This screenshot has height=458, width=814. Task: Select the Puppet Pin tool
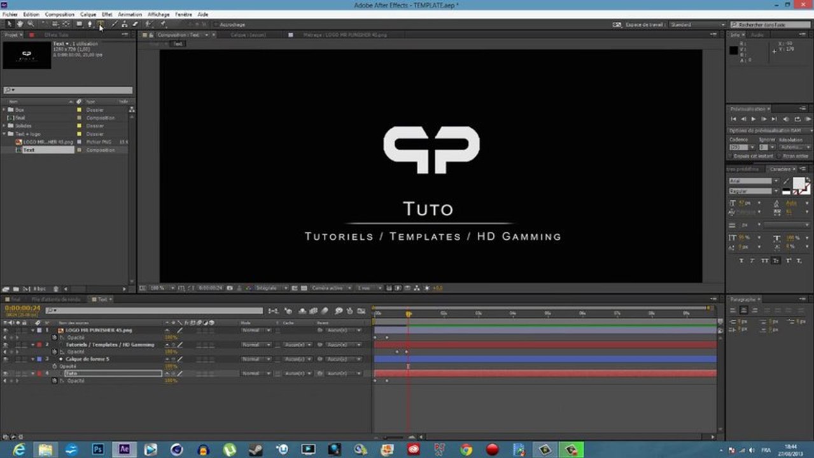click(164, 24)
